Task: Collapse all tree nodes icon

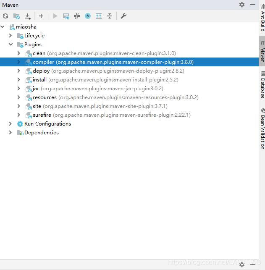Action: tap(110, 16)
